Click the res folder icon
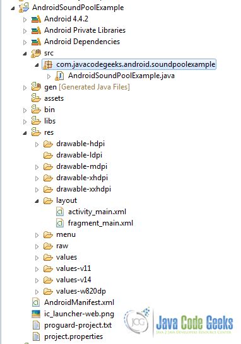The width and height of the screenshot is (241, 344). [x=36, y=132]
